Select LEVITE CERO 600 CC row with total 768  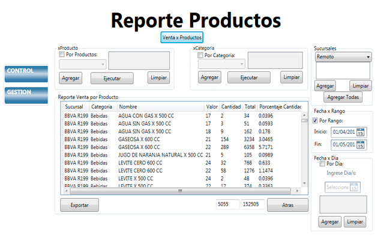click(x=182, y=163)
